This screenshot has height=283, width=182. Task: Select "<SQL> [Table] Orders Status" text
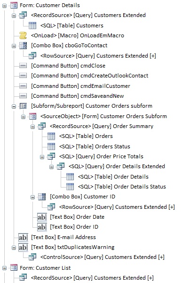[x=95, y=146]
